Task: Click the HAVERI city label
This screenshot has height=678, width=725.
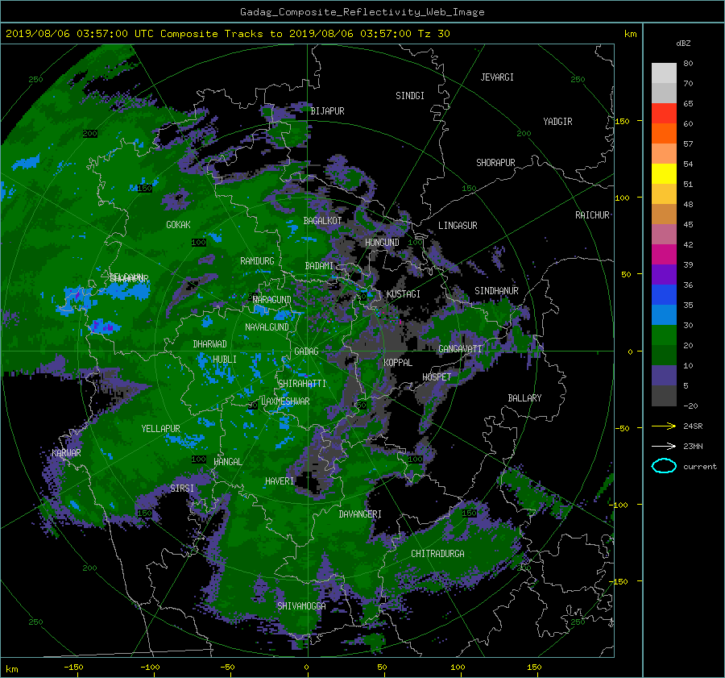Action: coord(280,481)
